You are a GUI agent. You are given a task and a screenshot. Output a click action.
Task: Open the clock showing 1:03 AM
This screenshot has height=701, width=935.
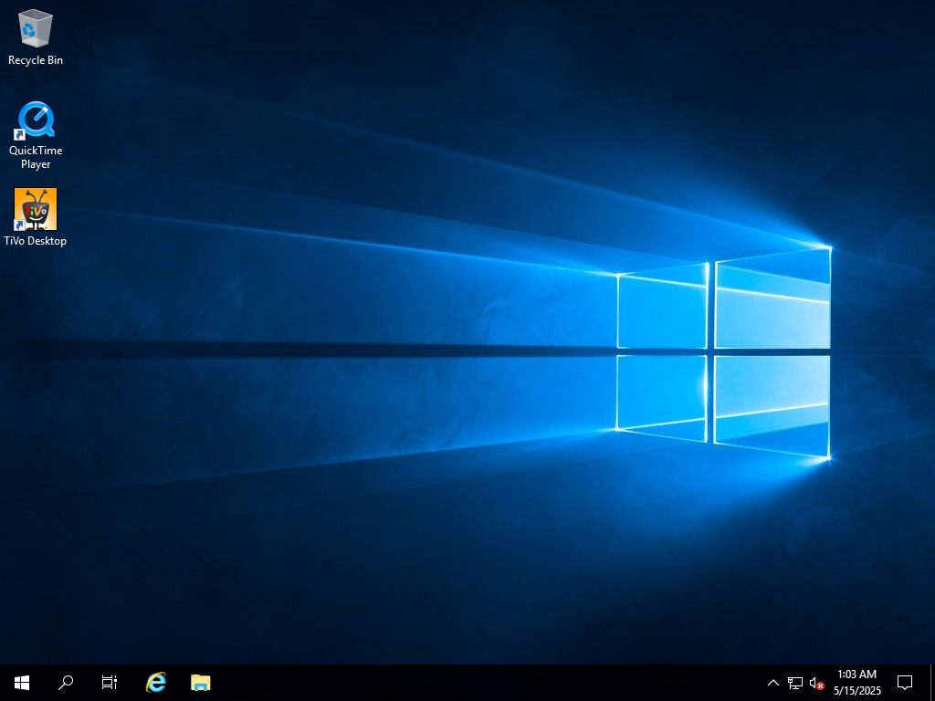click(856, 683)
